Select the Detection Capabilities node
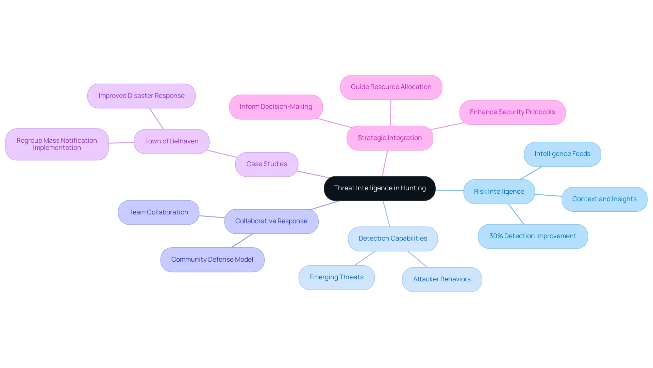The height and width of the screenshot is (368, 653). 388,238
